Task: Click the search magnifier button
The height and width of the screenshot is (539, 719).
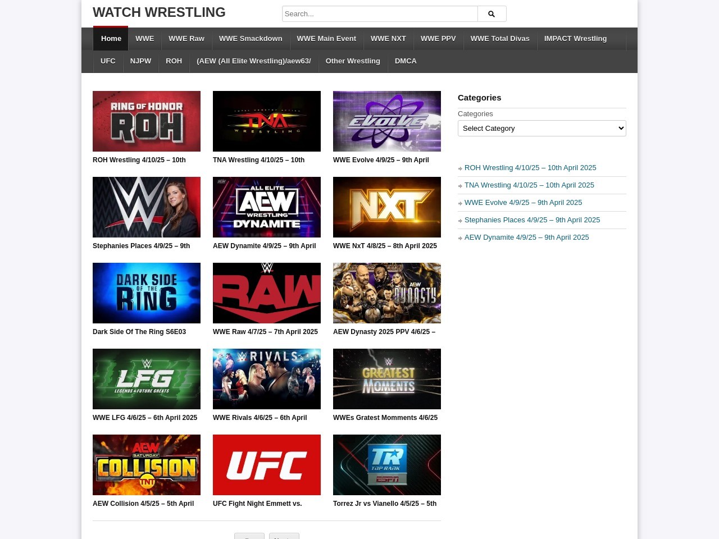Action: point(492,14)
